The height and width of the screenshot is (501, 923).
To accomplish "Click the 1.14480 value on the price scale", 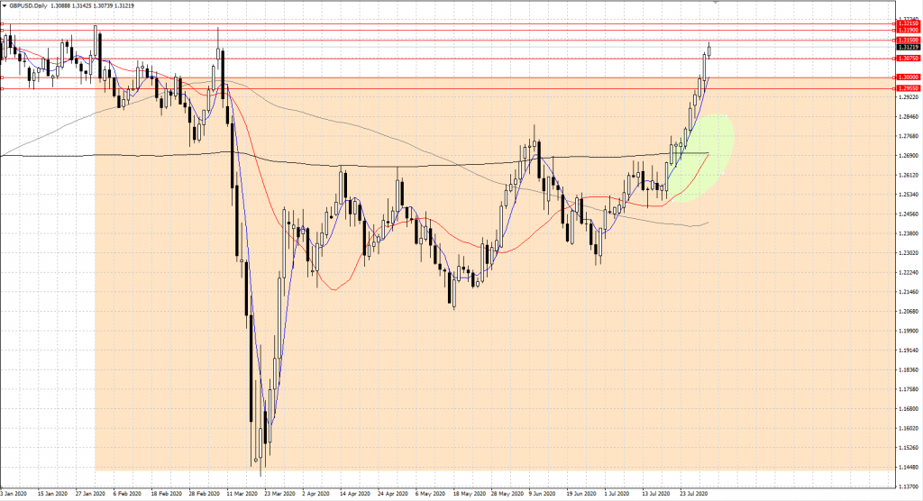I will point(906,468).
